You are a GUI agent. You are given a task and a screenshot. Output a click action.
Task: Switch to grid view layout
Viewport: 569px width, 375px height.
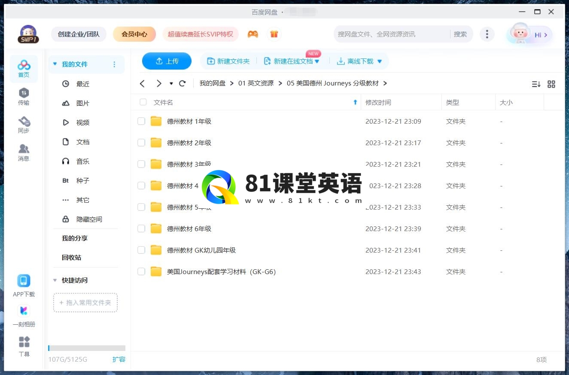point(551,84)
